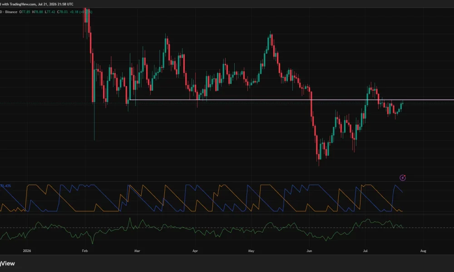Click the low price L77.42 value
454x272 pixels.
[x=50, y=12]
